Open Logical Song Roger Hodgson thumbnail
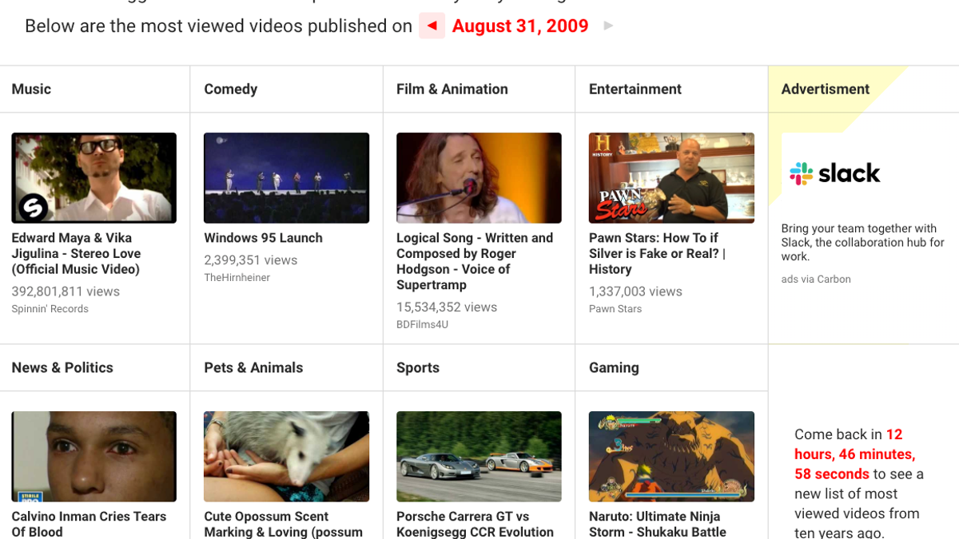 [x=479, y=177]
